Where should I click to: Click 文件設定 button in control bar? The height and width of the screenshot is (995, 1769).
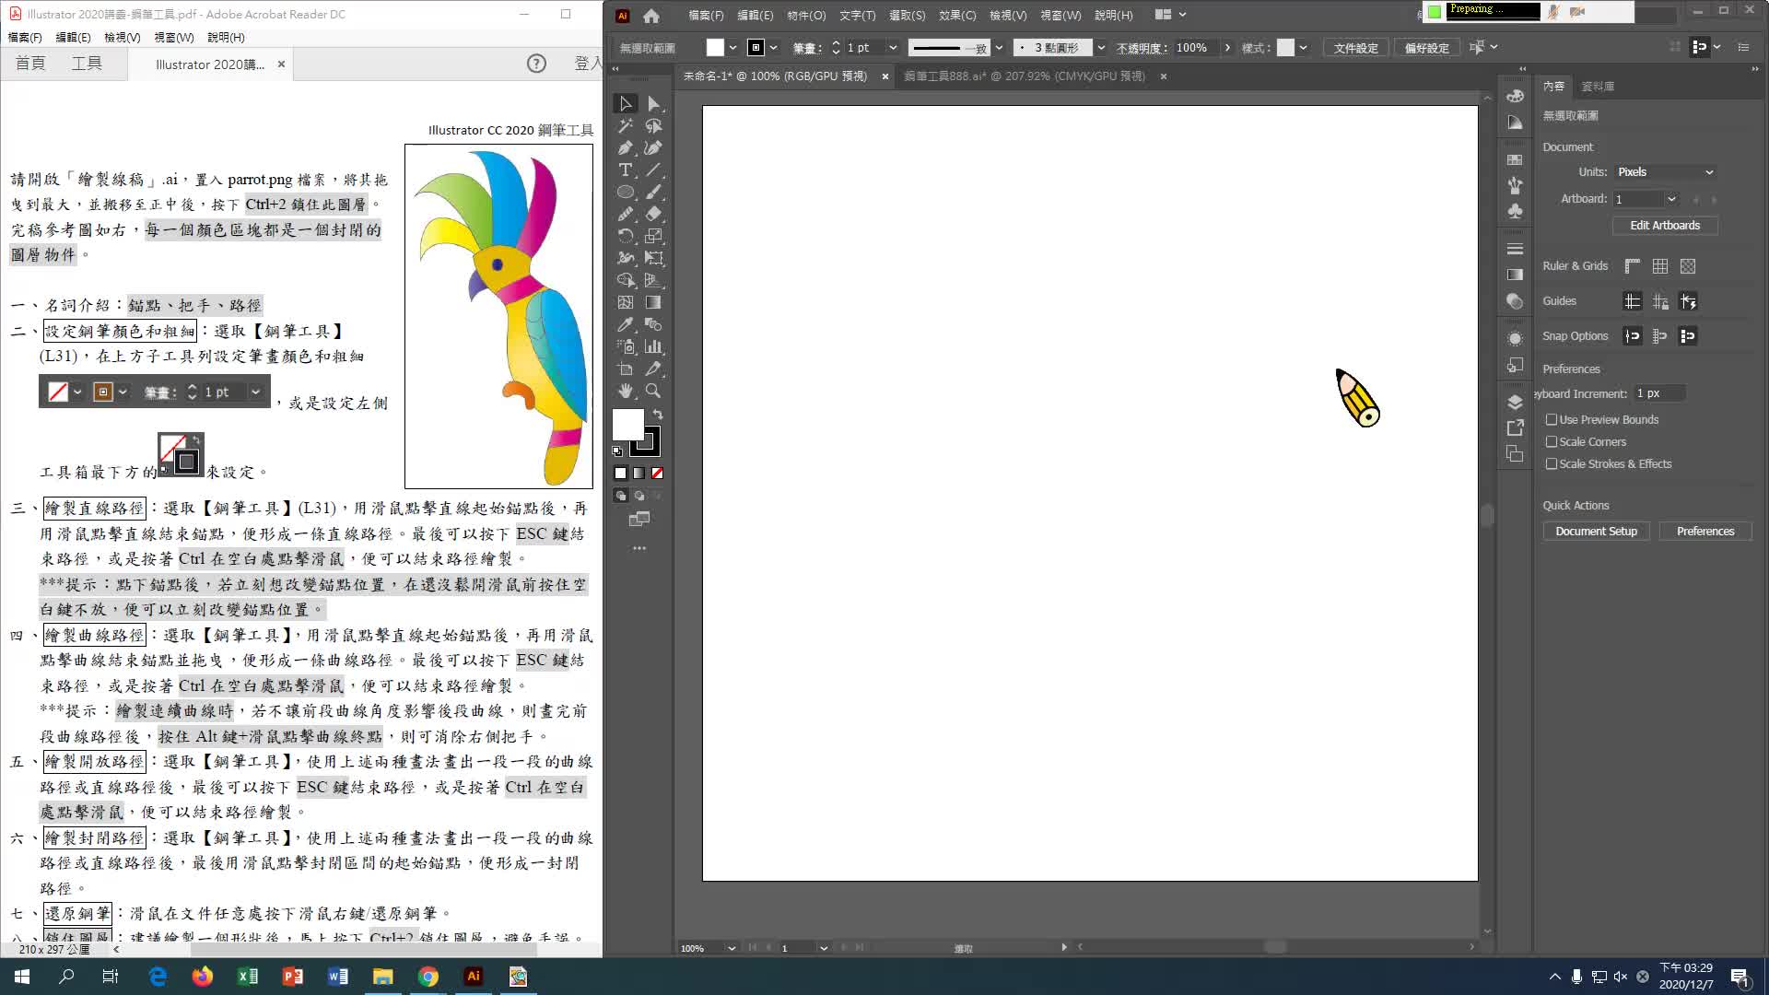point(1355,48)
